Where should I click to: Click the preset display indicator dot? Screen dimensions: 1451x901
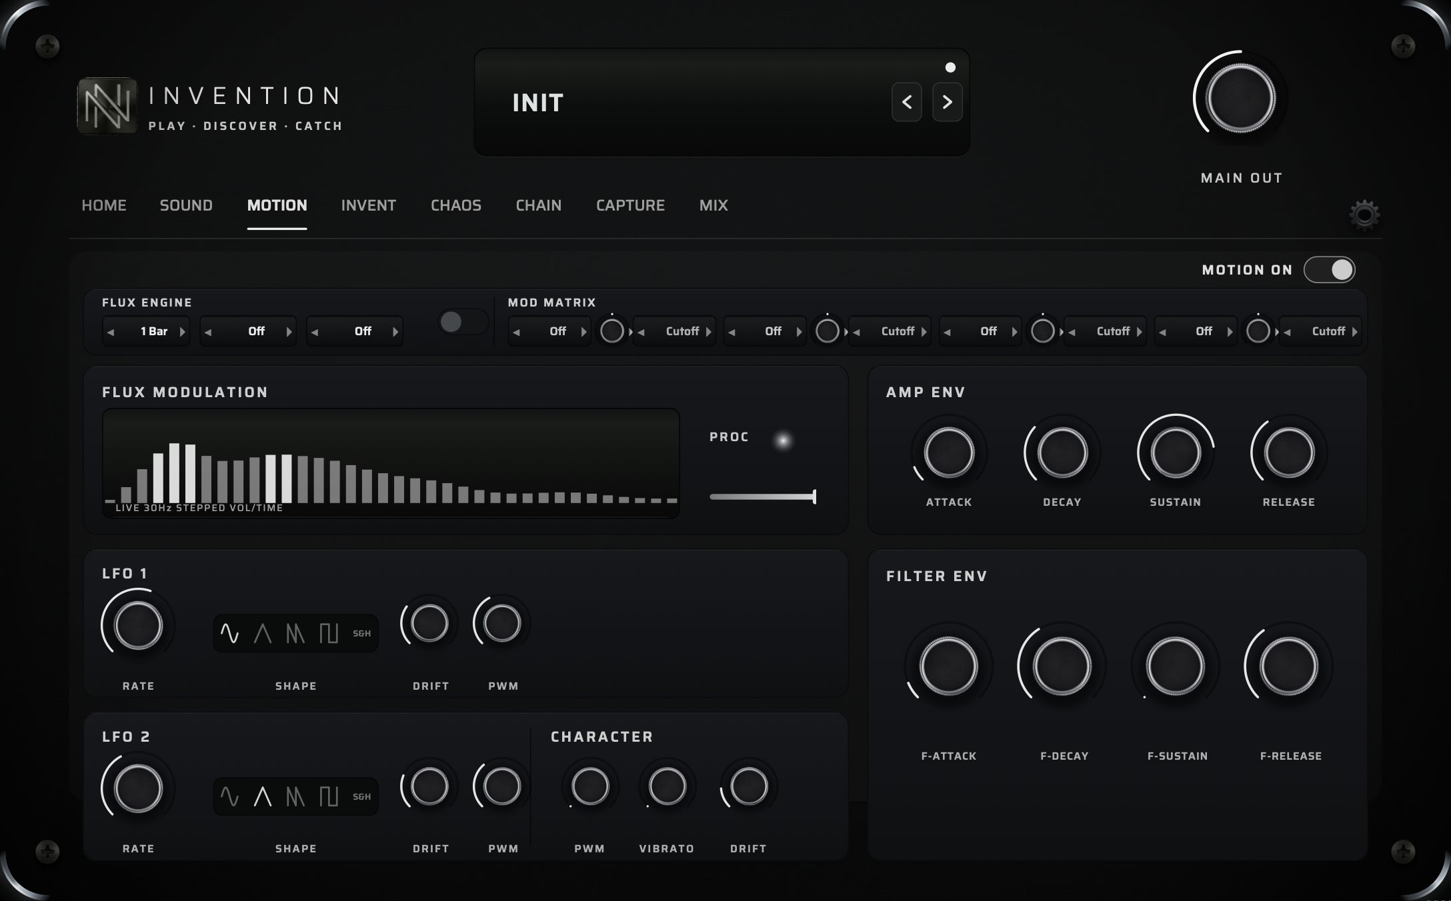(x=950, y=67)
